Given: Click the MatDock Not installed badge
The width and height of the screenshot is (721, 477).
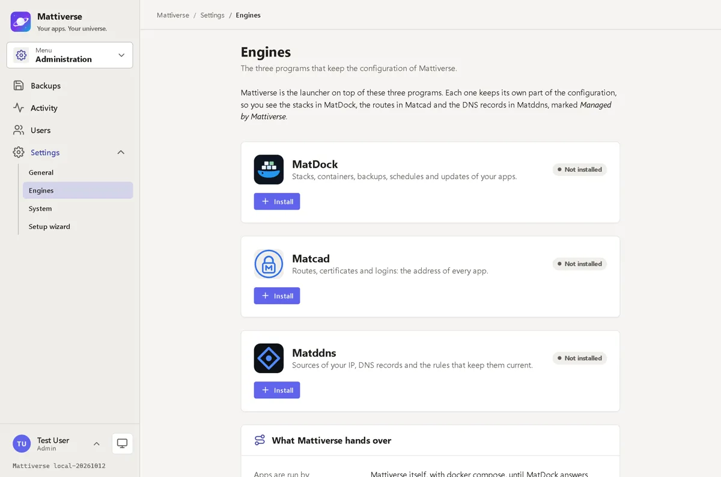Looking at the screenshot, I should point(580,169).
